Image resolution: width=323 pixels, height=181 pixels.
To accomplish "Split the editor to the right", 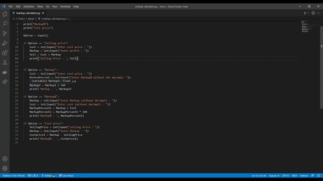I will [x=313, y=13].
